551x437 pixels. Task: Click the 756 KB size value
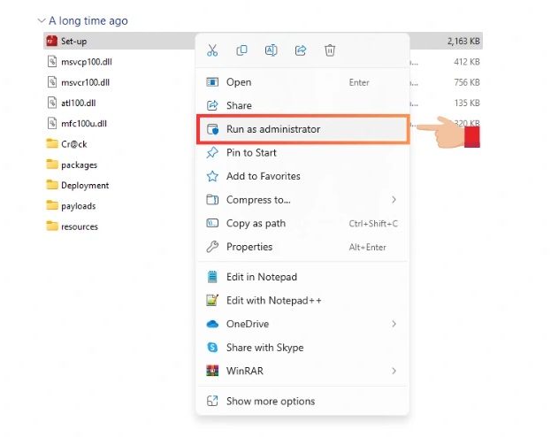pyautogui.click(x=467, y=82)
